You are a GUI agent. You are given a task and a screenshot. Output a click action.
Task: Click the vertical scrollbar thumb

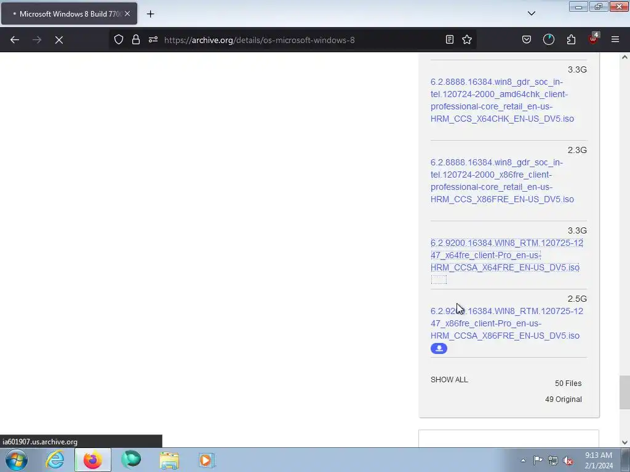point(624,392)
